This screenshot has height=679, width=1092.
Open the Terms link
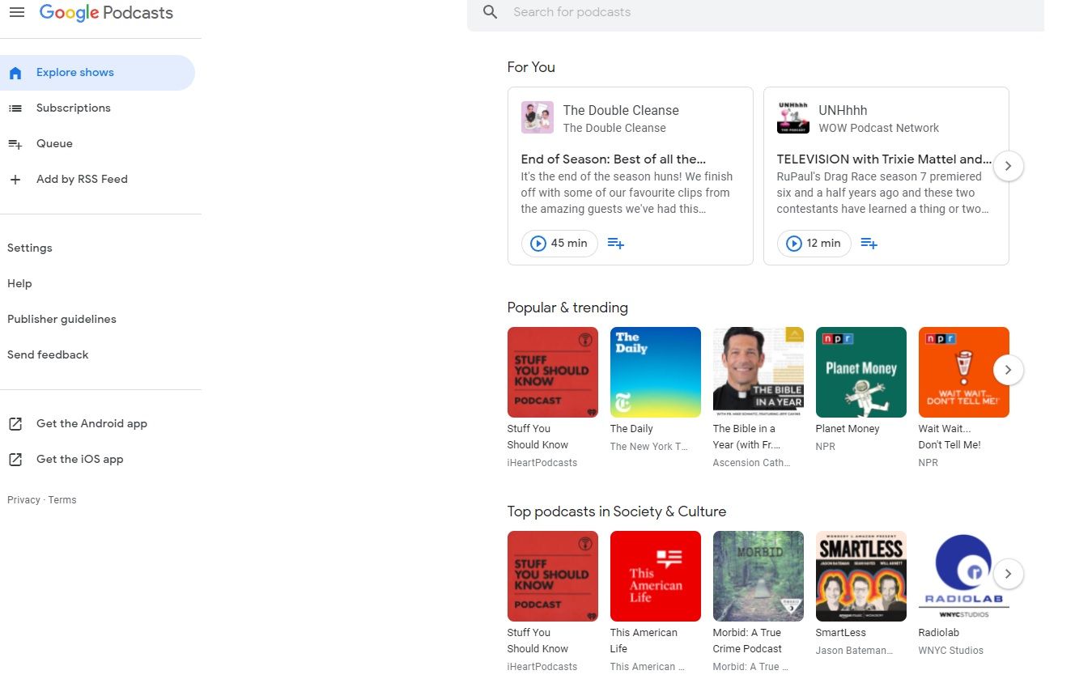62,500
